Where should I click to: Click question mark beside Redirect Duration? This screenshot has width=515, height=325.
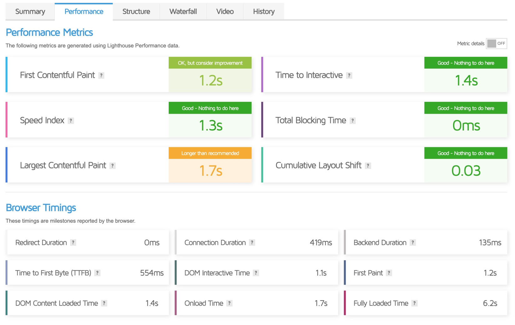pos(73,242)
